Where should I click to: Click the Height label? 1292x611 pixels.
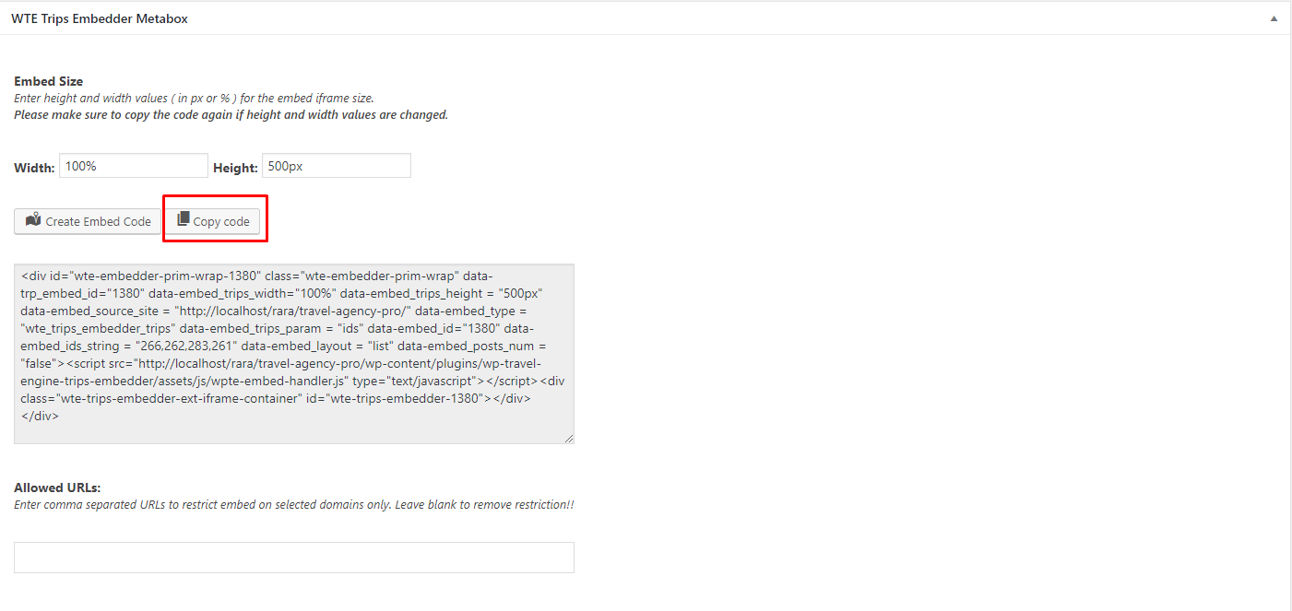235,168
